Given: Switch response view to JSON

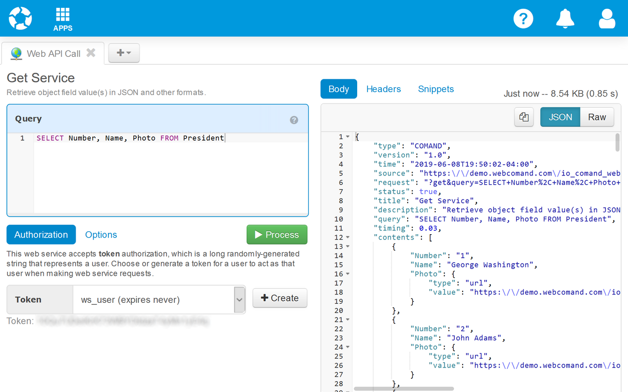Looking at the screenshot, I should tap(560, 117).
